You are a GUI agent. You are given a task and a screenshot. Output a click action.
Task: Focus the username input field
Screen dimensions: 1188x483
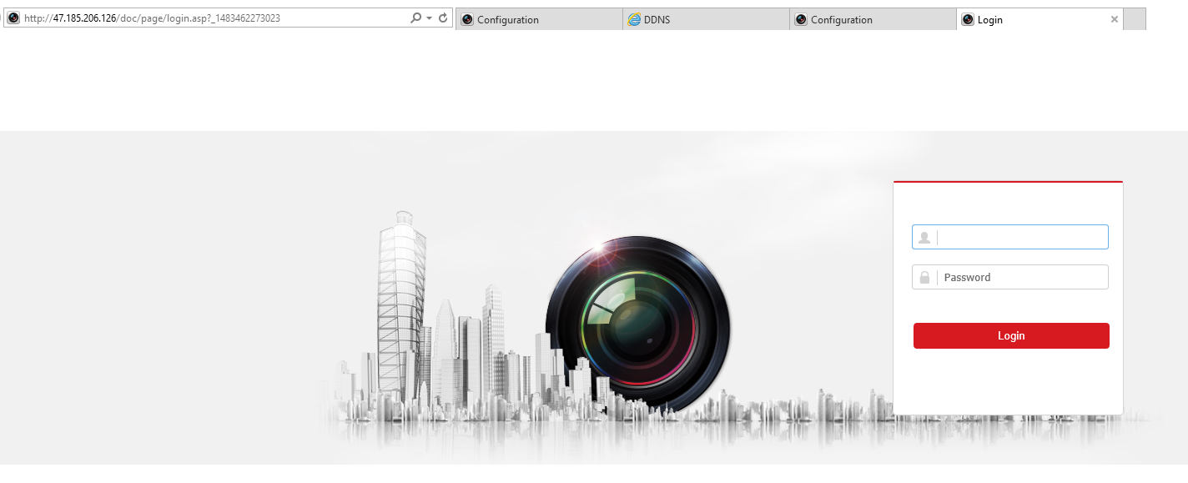pyautogui.click(x=1022, y=238)
